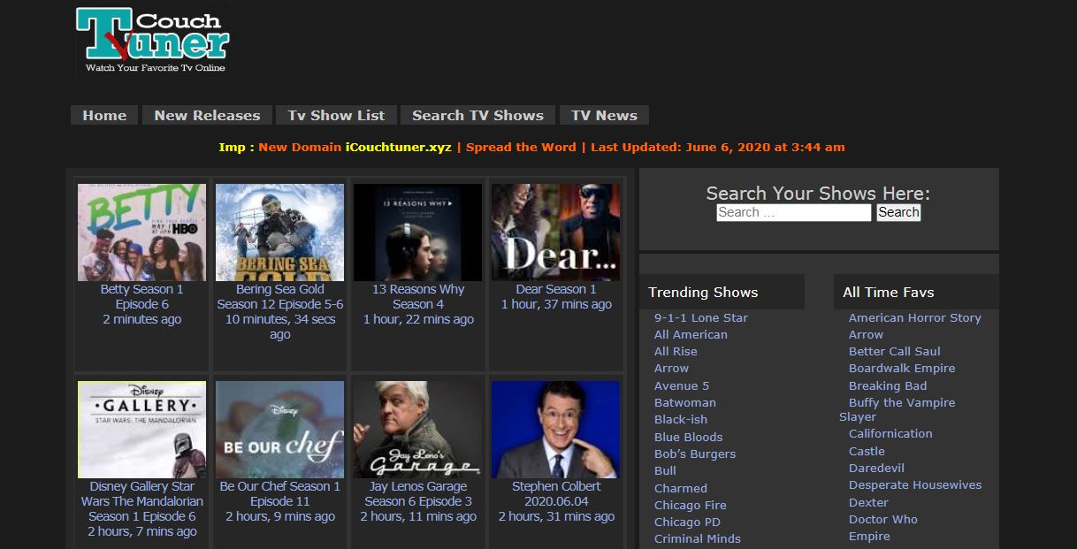This screenshot has width=1077, height=549.
Task: Click the CouchTuner logo
Action: click(151, 39)
